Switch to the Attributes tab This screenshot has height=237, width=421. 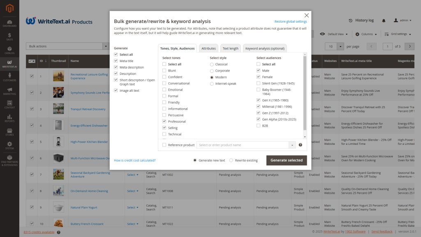click(x=208, y=49)
